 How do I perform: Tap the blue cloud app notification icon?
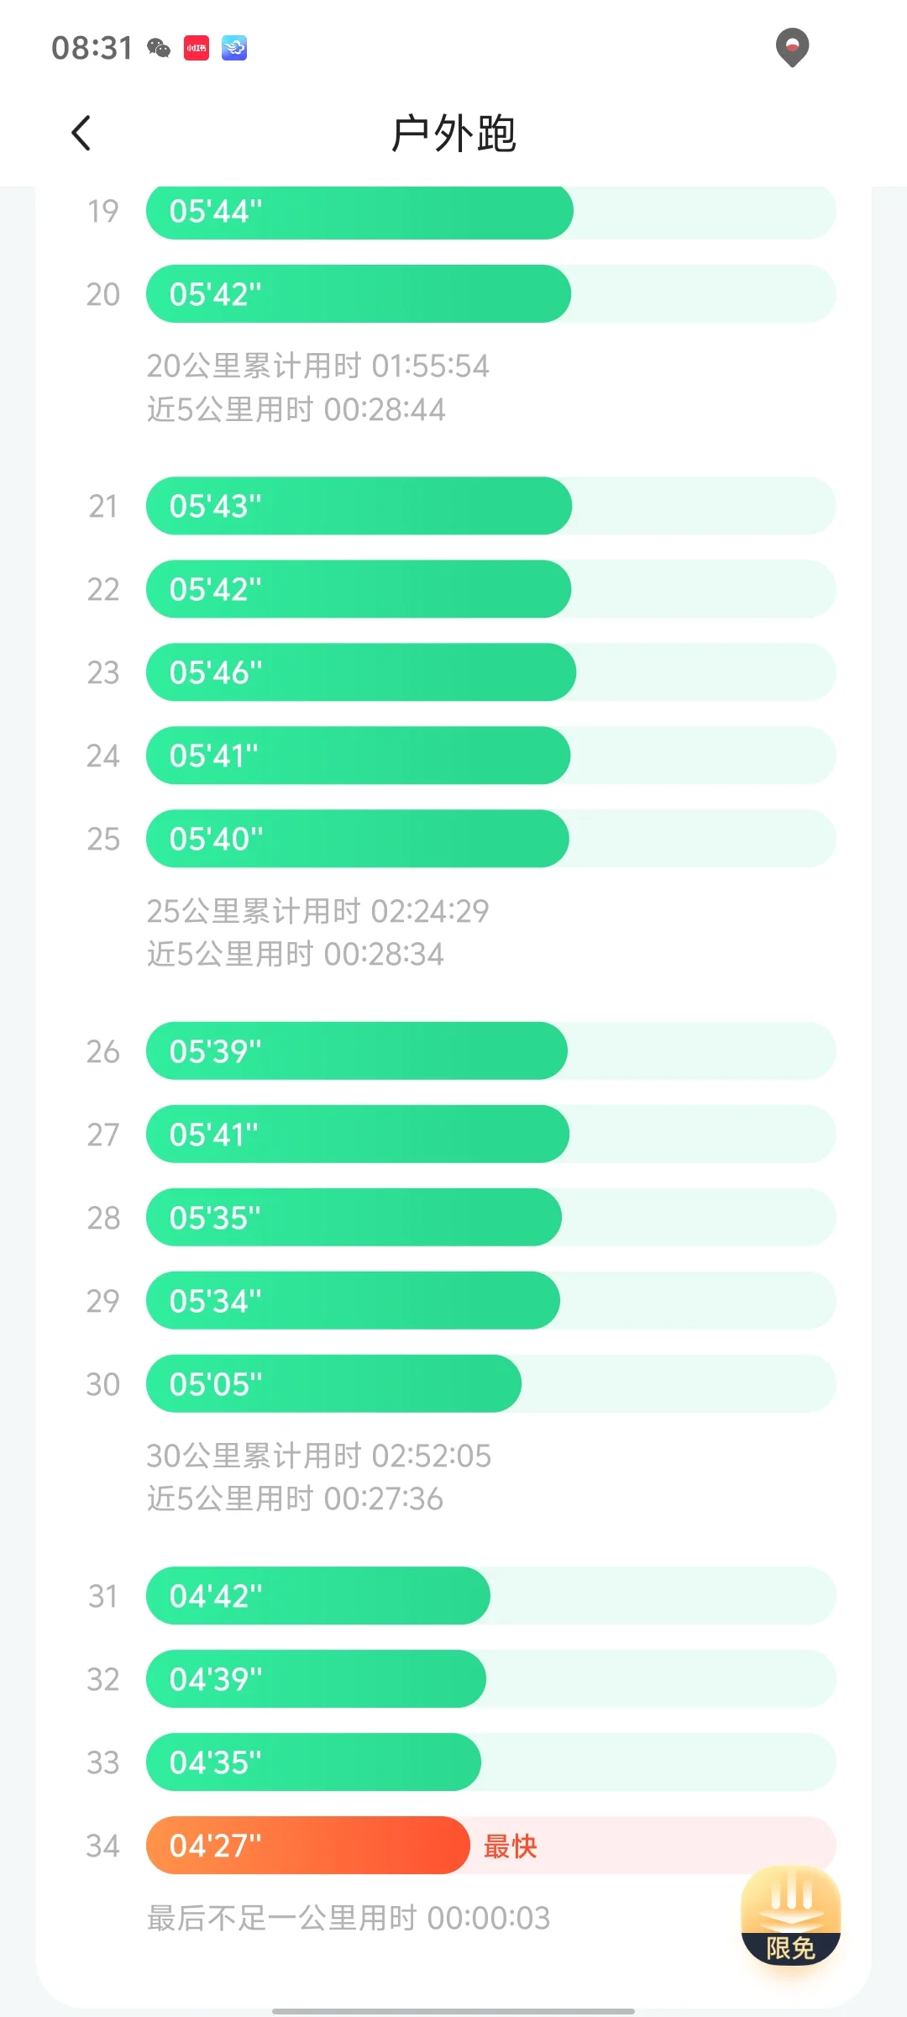(234, 48)
